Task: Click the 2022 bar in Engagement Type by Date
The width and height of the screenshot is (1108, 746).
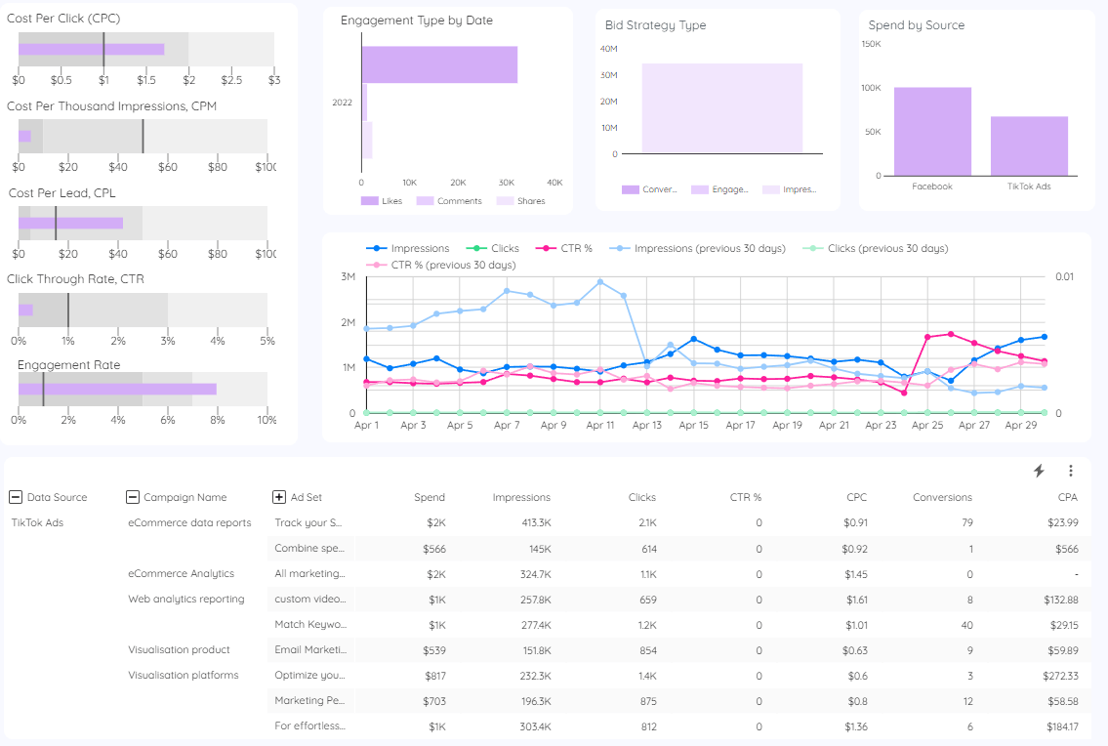Action: tap(439, 62)
